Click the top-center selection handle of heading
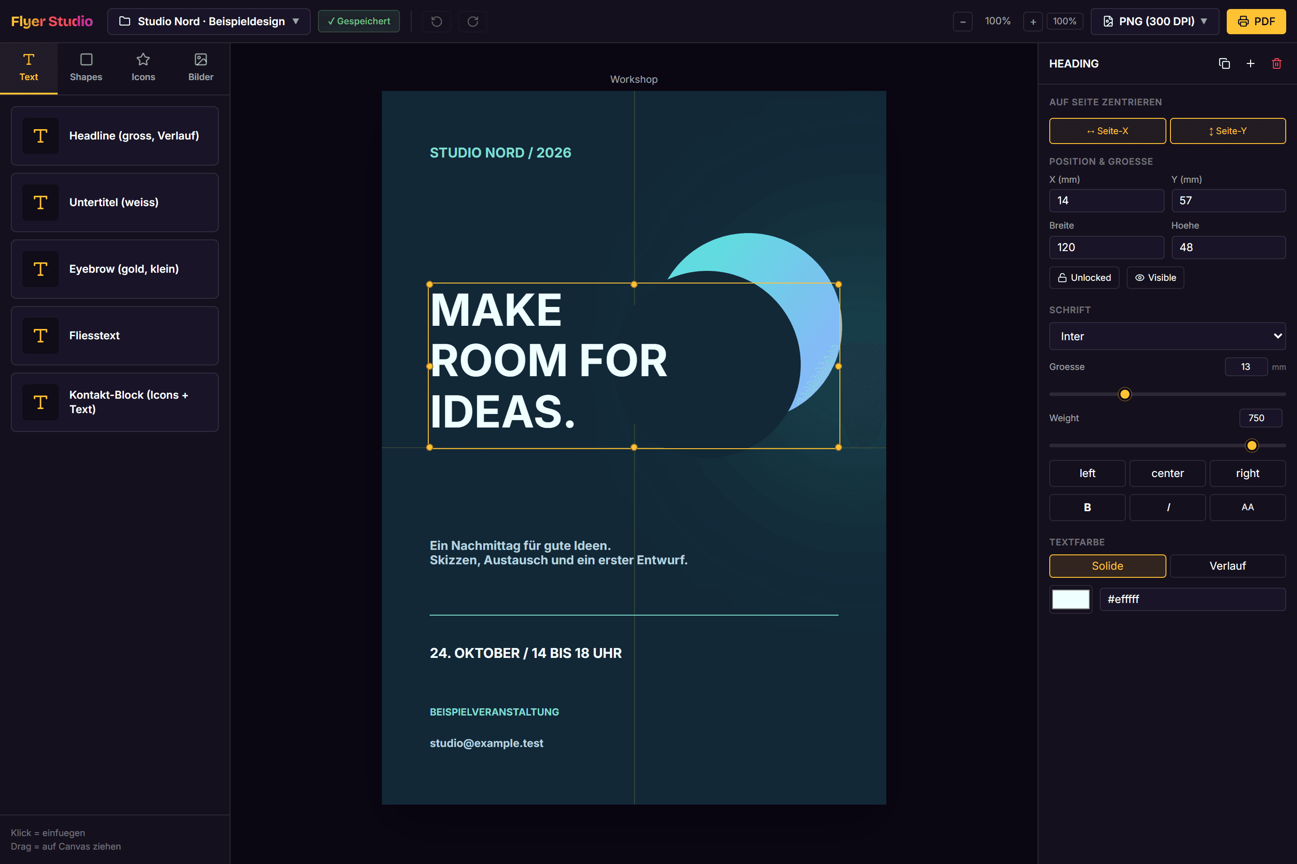Image resolution: width=1297 pixels, height=864 pixels. pos(634,284)
